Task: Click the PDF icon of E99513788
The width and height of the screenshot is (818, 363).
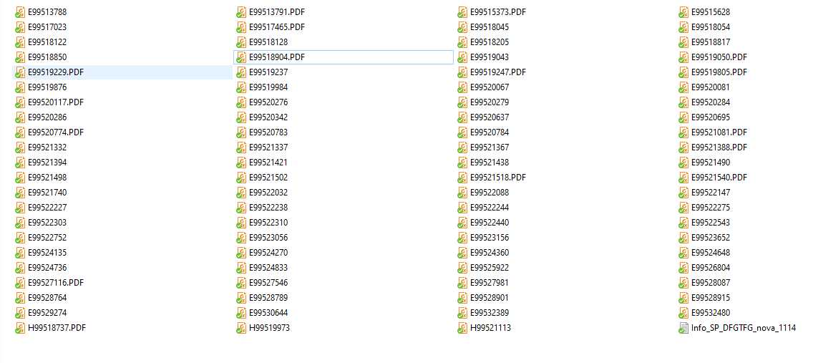Action: pyautogui.click(x=20, y=12)
